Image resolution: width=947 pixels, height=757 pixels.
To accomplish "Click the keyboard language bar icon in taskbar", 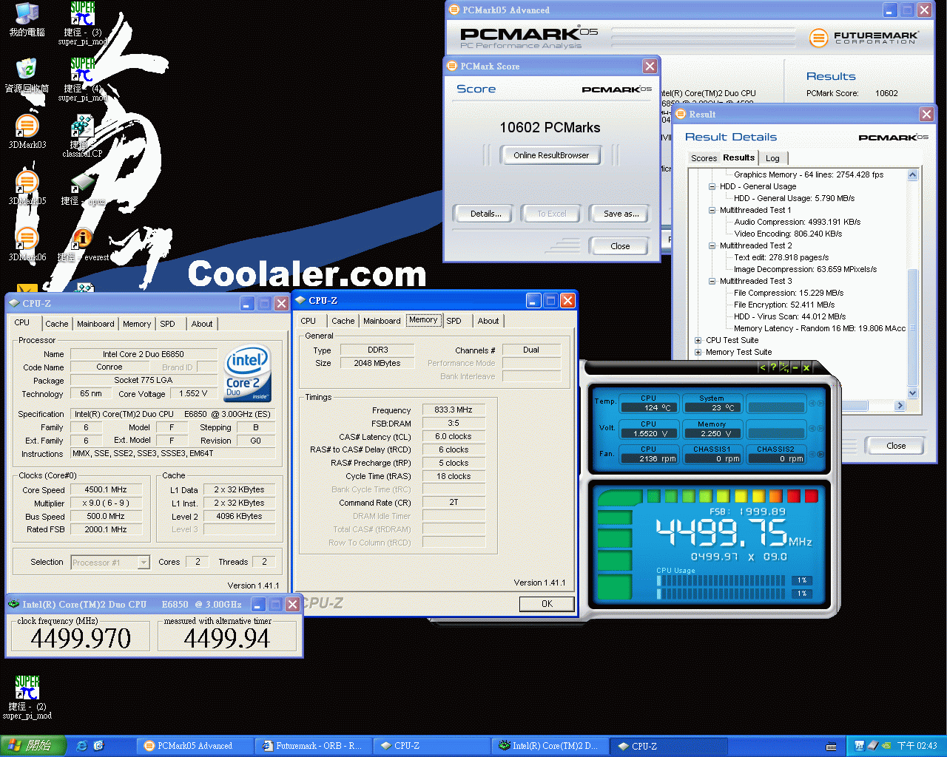I will pyautogui.click(x=831, y=747).
